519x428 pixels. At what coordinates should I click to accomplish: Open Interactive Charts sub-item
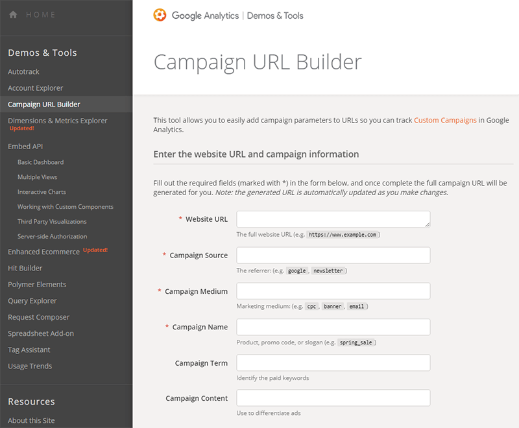click(x=42, y=192)
